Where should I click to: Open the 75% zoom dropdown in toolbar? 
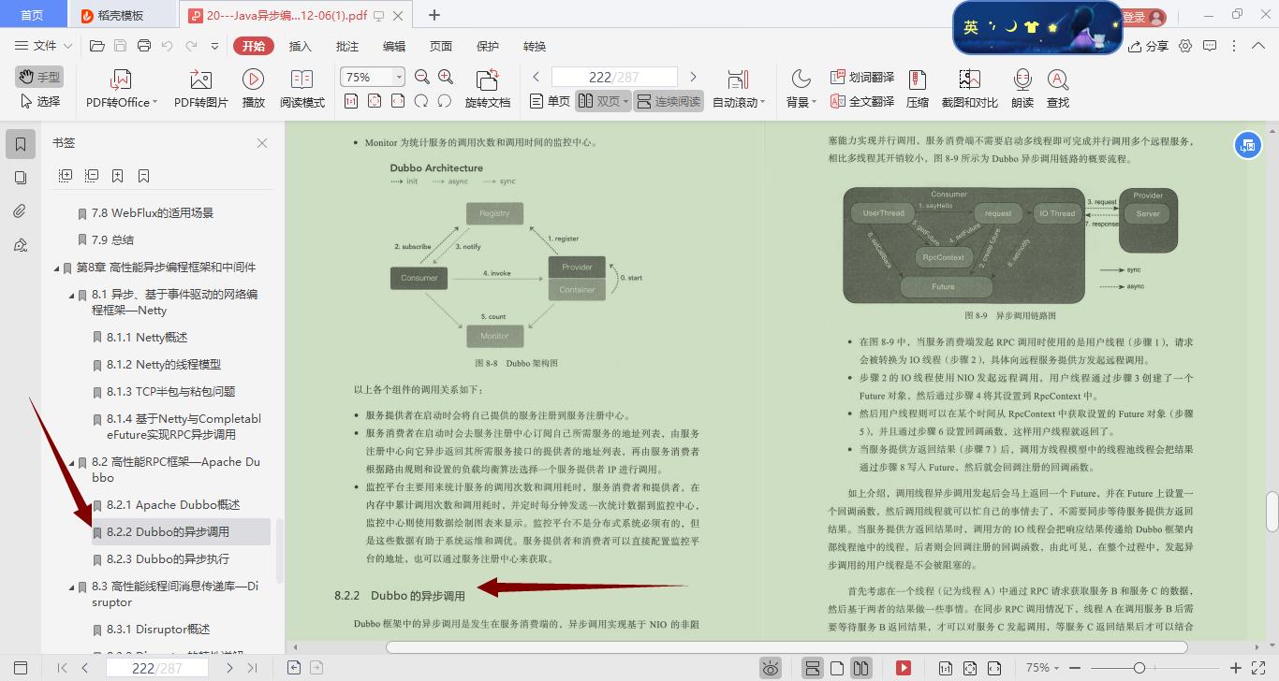click(x=399, y=77)
